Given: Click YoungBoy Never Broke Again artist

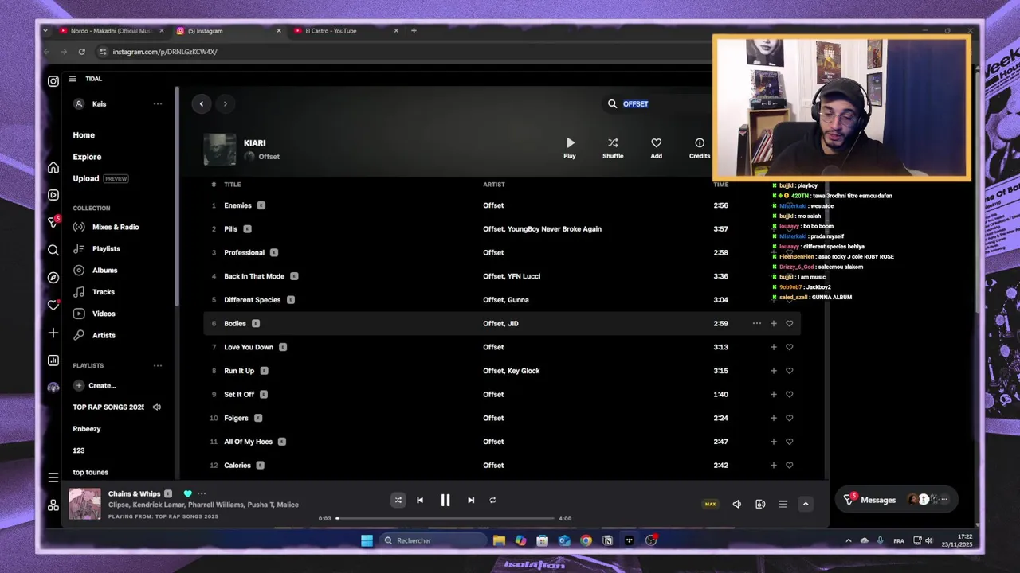Looking at the screenshot, I should coord(555,229).
